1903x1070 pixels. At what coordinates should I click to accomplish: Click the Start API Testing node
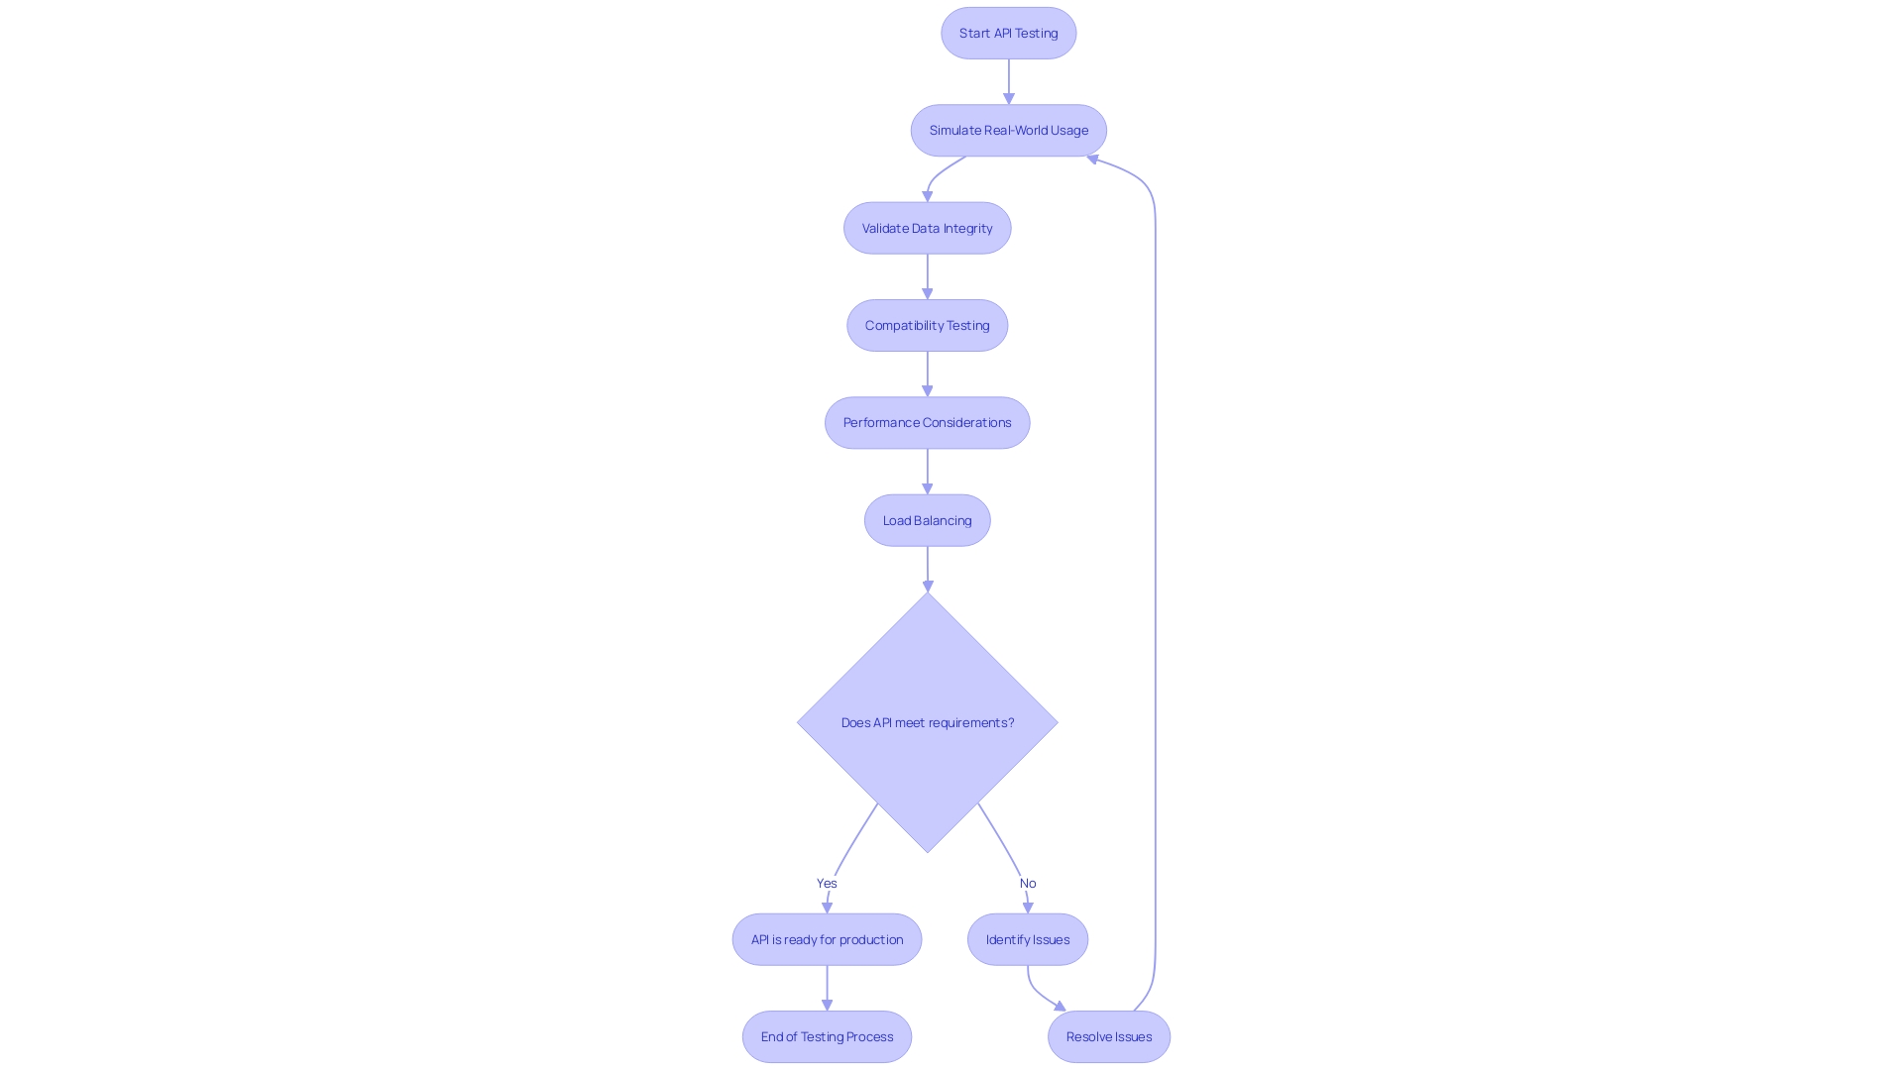coord(1008,33)
